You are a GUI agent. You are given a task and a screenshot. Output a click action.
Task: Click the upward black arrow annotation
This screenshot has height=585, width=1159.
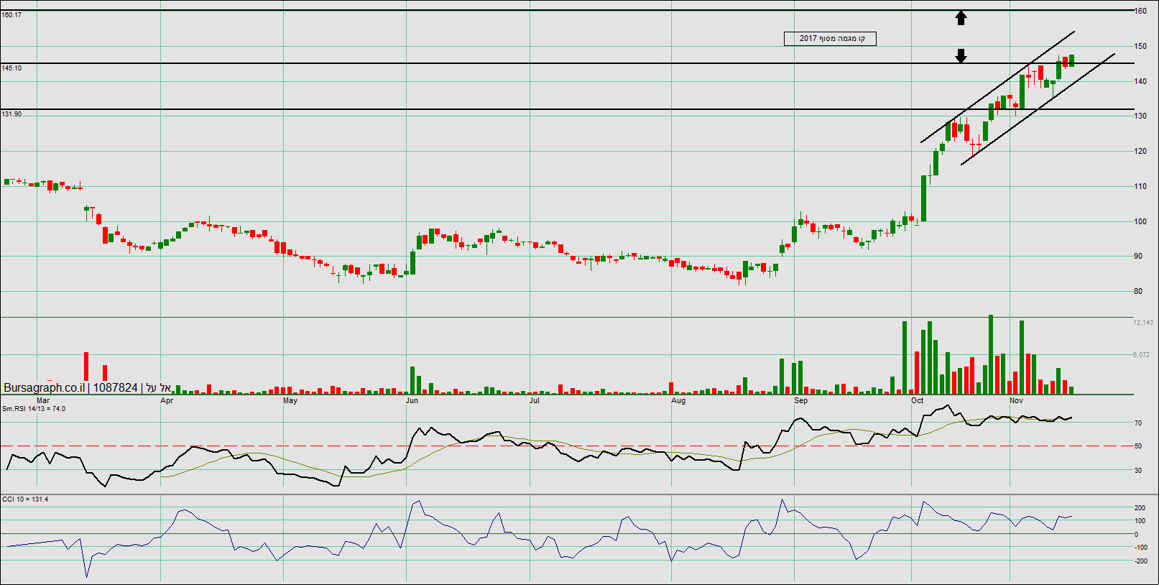(961, 18)
